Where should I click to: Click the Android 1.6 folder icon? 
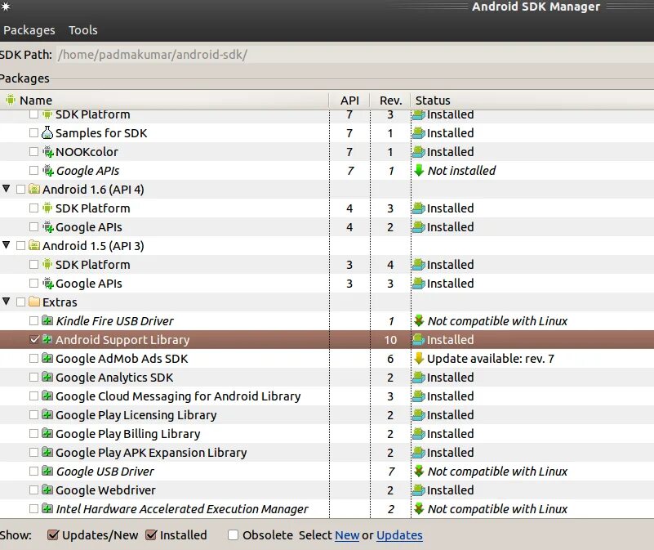[x=34, y=189]
